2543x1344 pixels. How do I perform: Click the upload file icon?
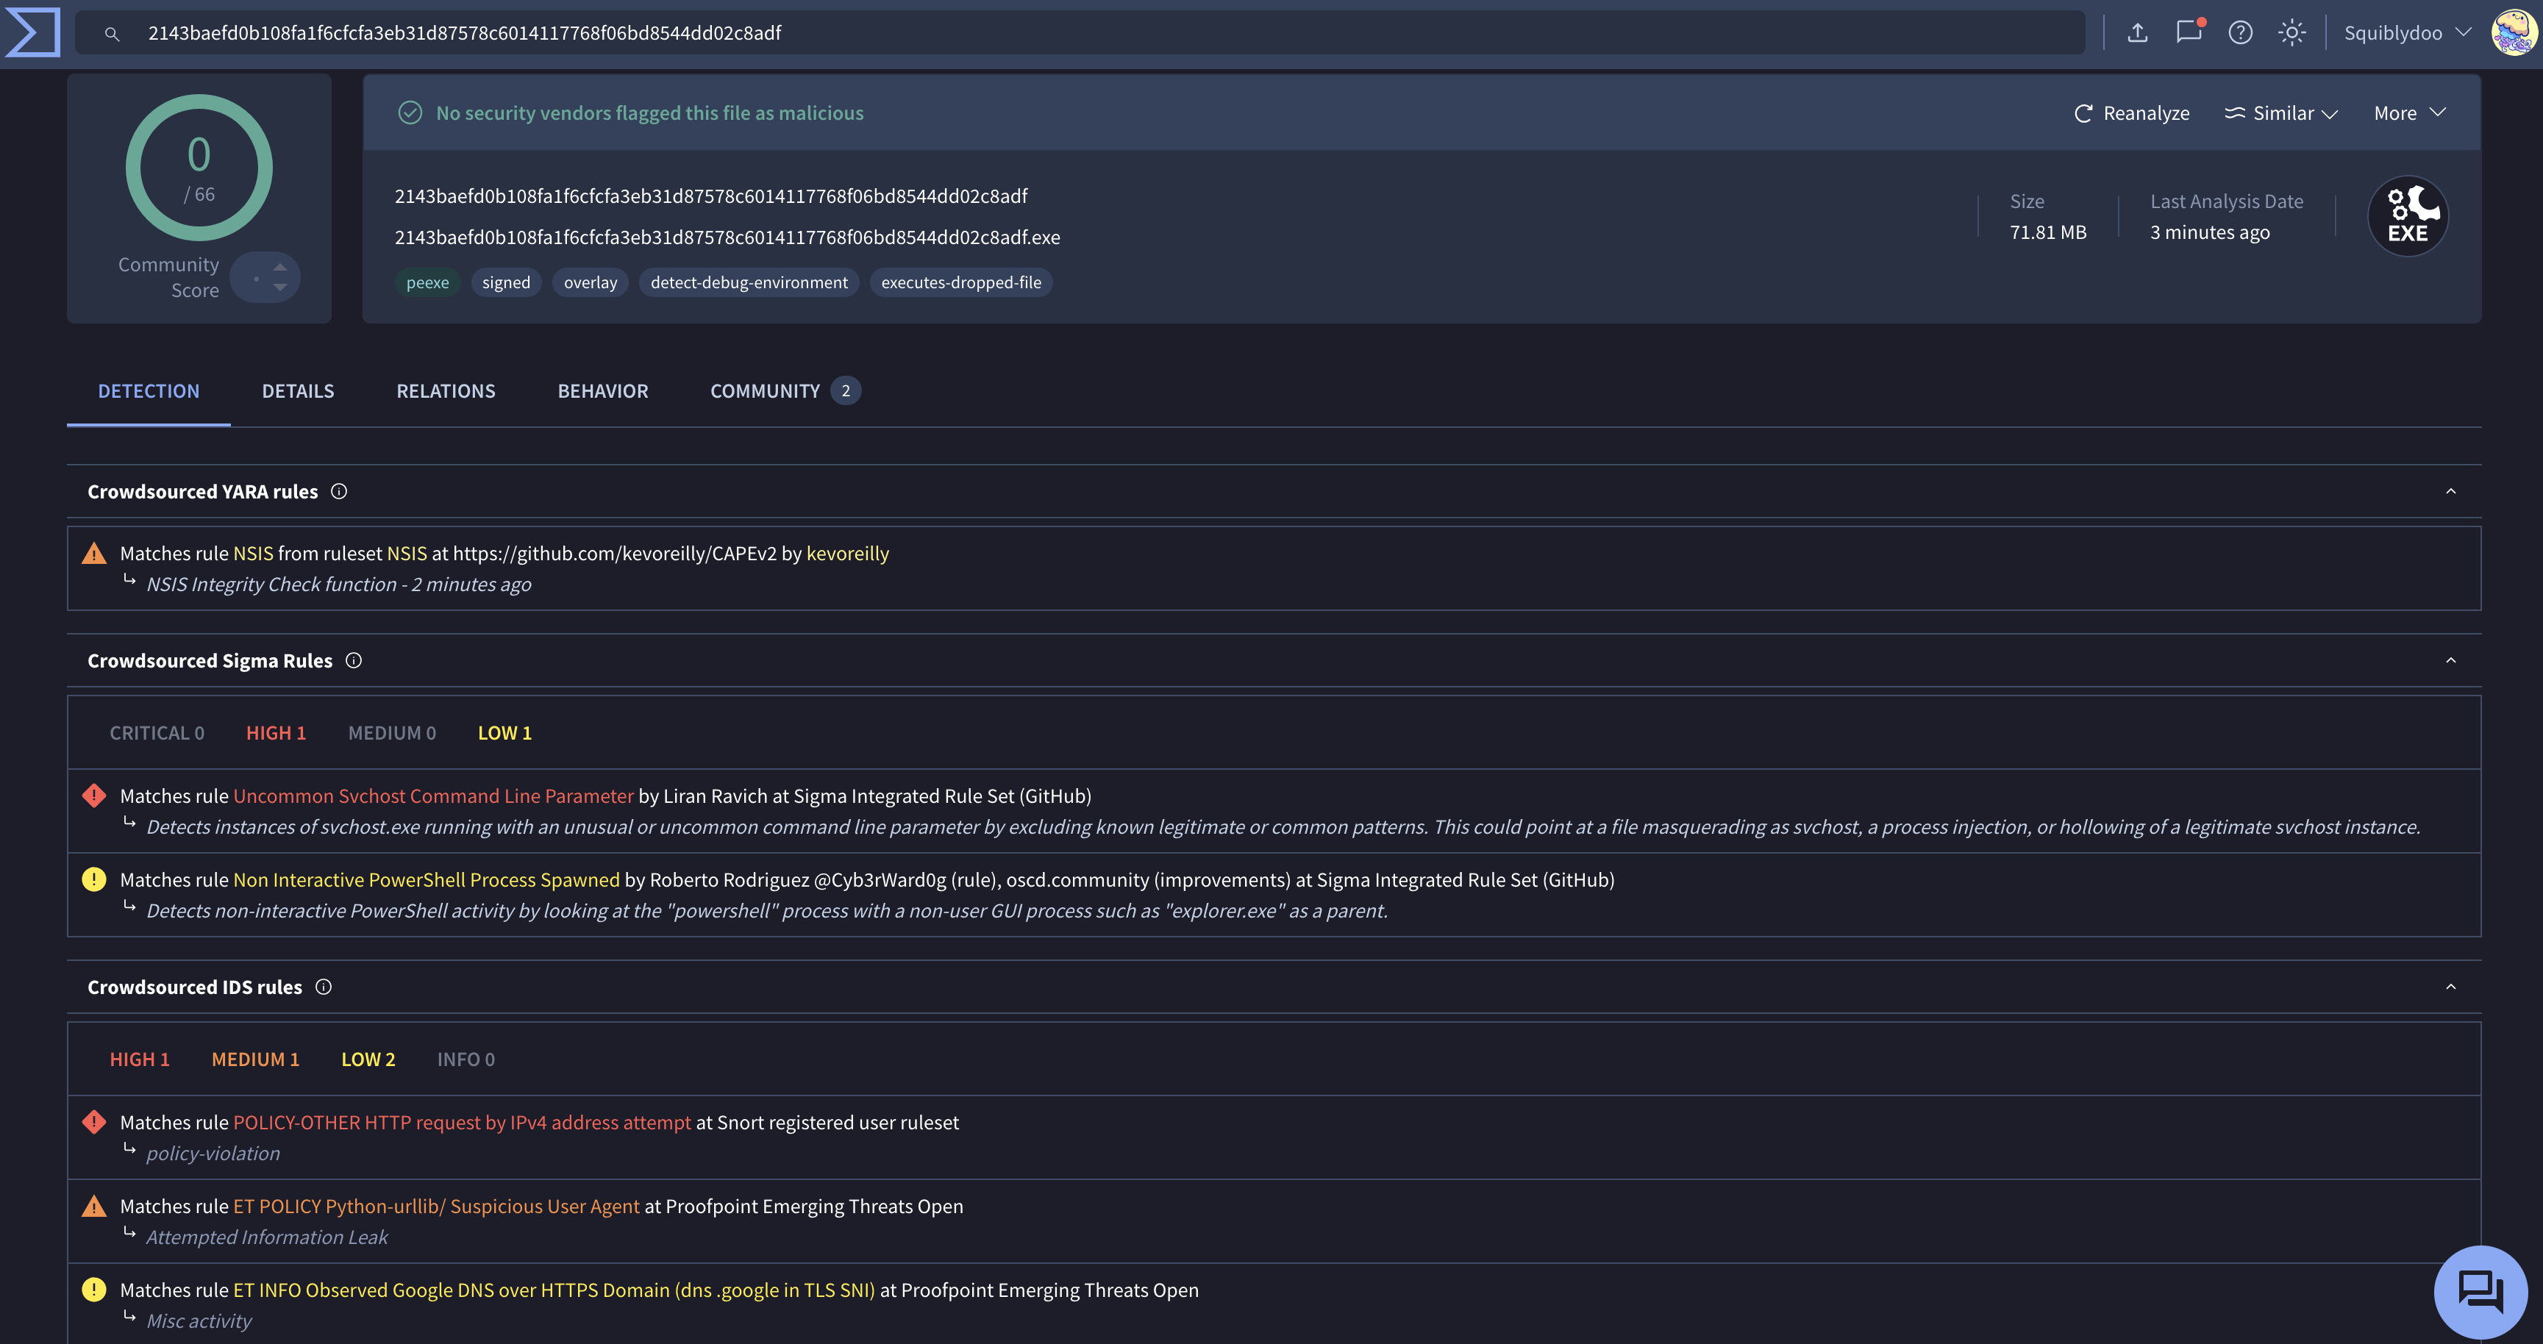click(2137, 32)
